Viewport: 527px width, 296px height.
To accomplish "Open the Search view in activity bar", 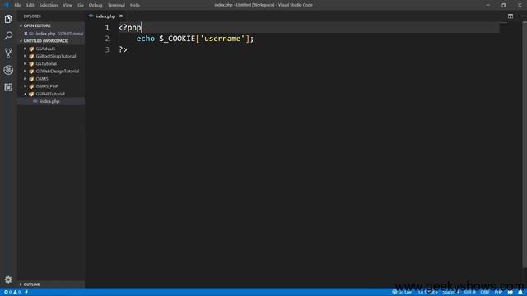I will pos(8,35).
